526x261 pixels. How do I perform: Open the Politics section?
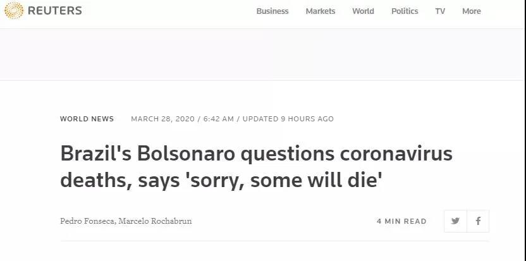(405, 11)
